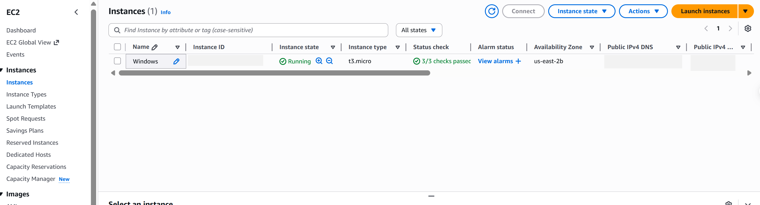Focus the Find Instance search field
The width and height of the screenshot is (760, 205).
pos(248,30)
